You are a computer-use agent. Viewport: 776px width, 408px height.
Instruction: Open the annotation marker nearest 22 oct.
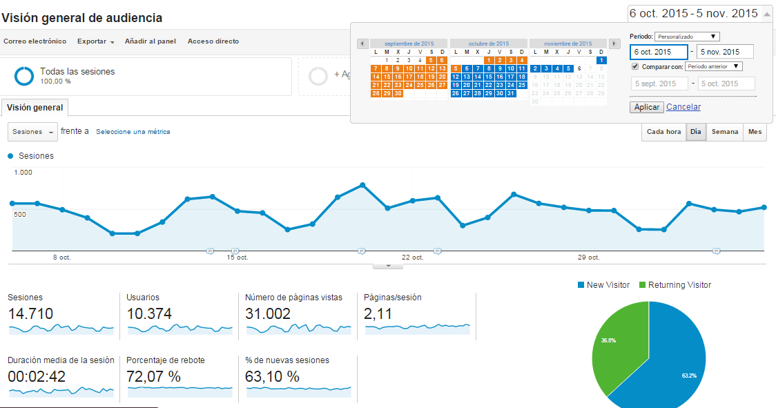point(436,251)
